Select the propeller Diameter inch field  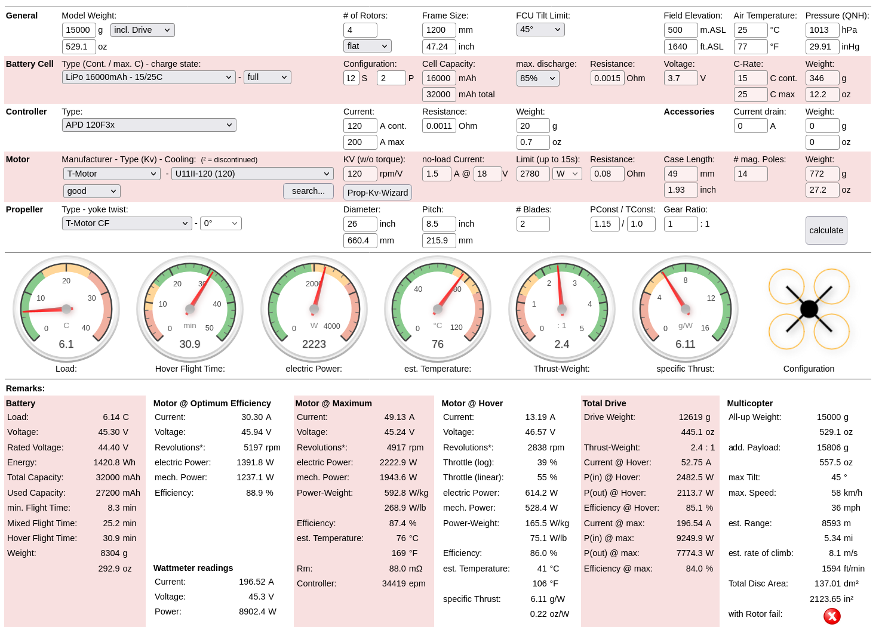(x=359, y=224)
